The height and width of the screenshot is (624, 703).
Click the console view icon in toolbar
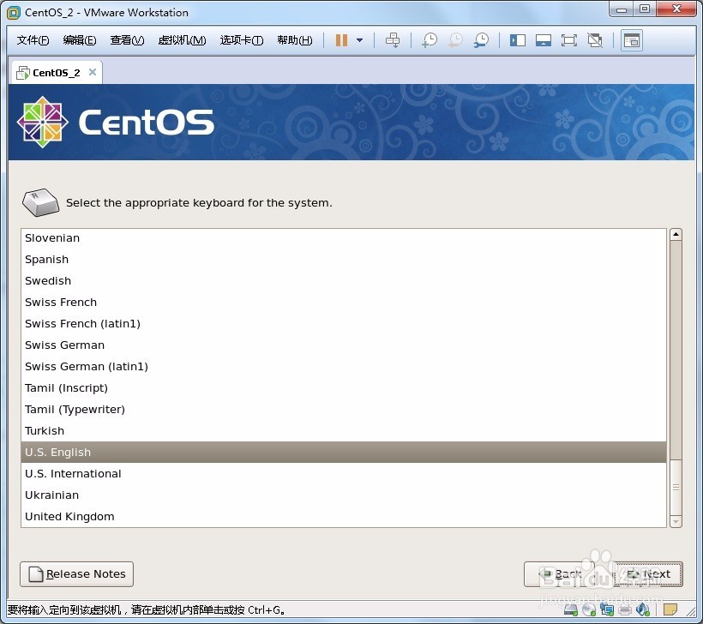[x=632, y=41]
